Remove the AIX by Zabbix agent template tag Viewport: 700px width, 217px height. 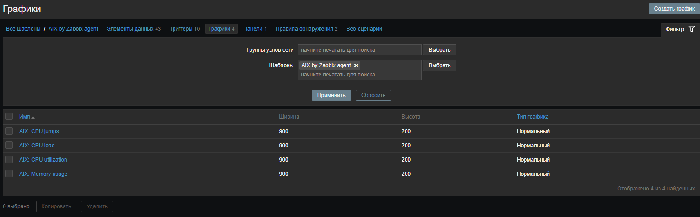[356, 65]
